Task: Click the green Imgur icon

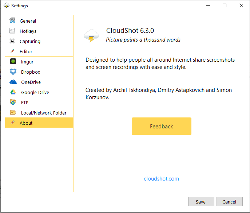Action: coord(13,62)
